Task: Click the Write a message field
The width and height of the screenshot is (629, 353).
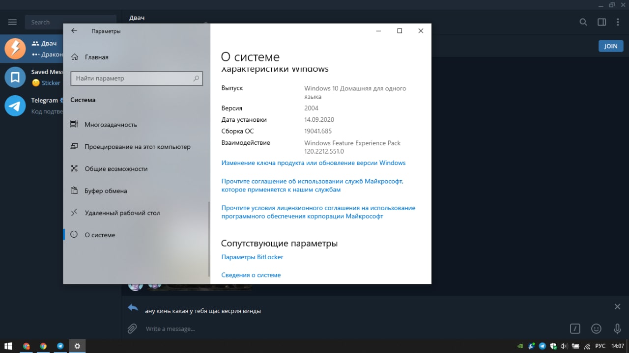Action: pos(354,328)
